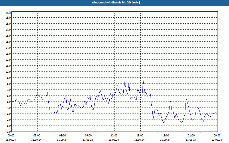Click the 06:00 time label
The image size is (229, 143).
click(x=63, y=136)
